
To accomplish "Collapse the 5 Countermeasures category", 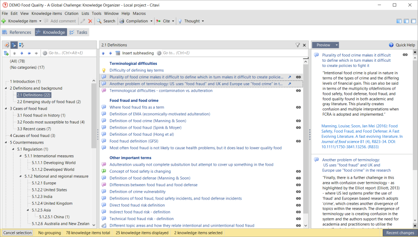I will click(6, 143).
